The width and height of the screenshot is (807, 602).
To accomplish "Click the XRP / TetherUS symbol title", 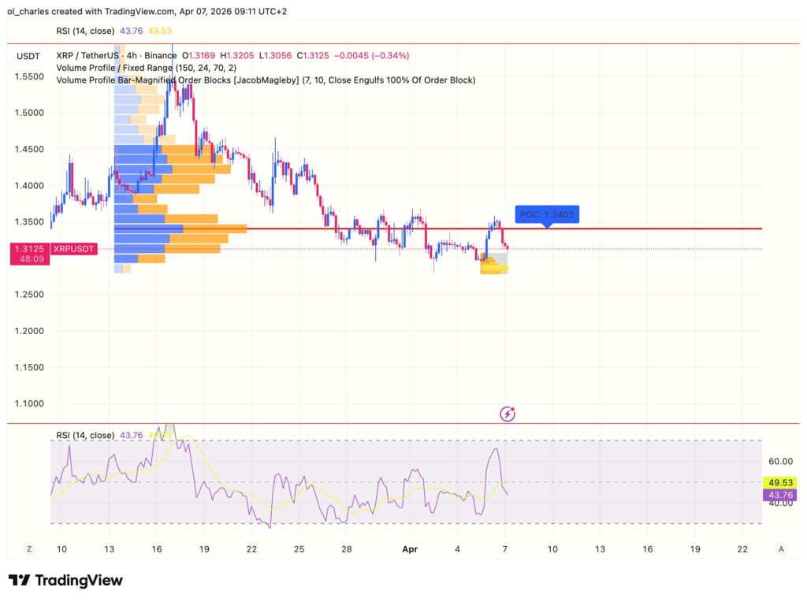I will coord(84,56).
